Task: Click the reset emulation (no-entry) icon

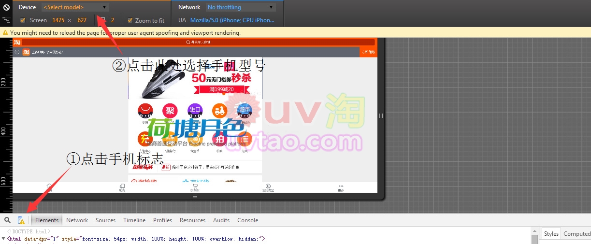Action: tap(6, 7)
